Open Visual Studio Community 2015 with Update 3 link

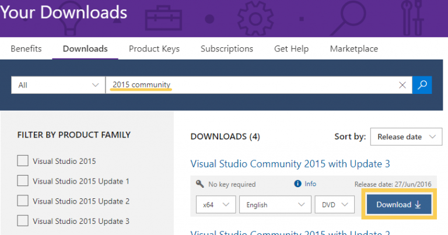point(290,163)
